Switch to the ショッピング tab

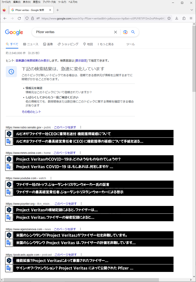coord(68,44)
